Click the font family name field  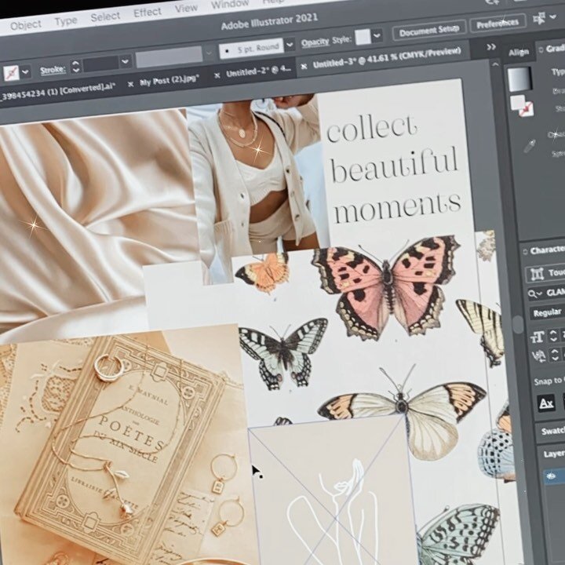pos(554,292)
